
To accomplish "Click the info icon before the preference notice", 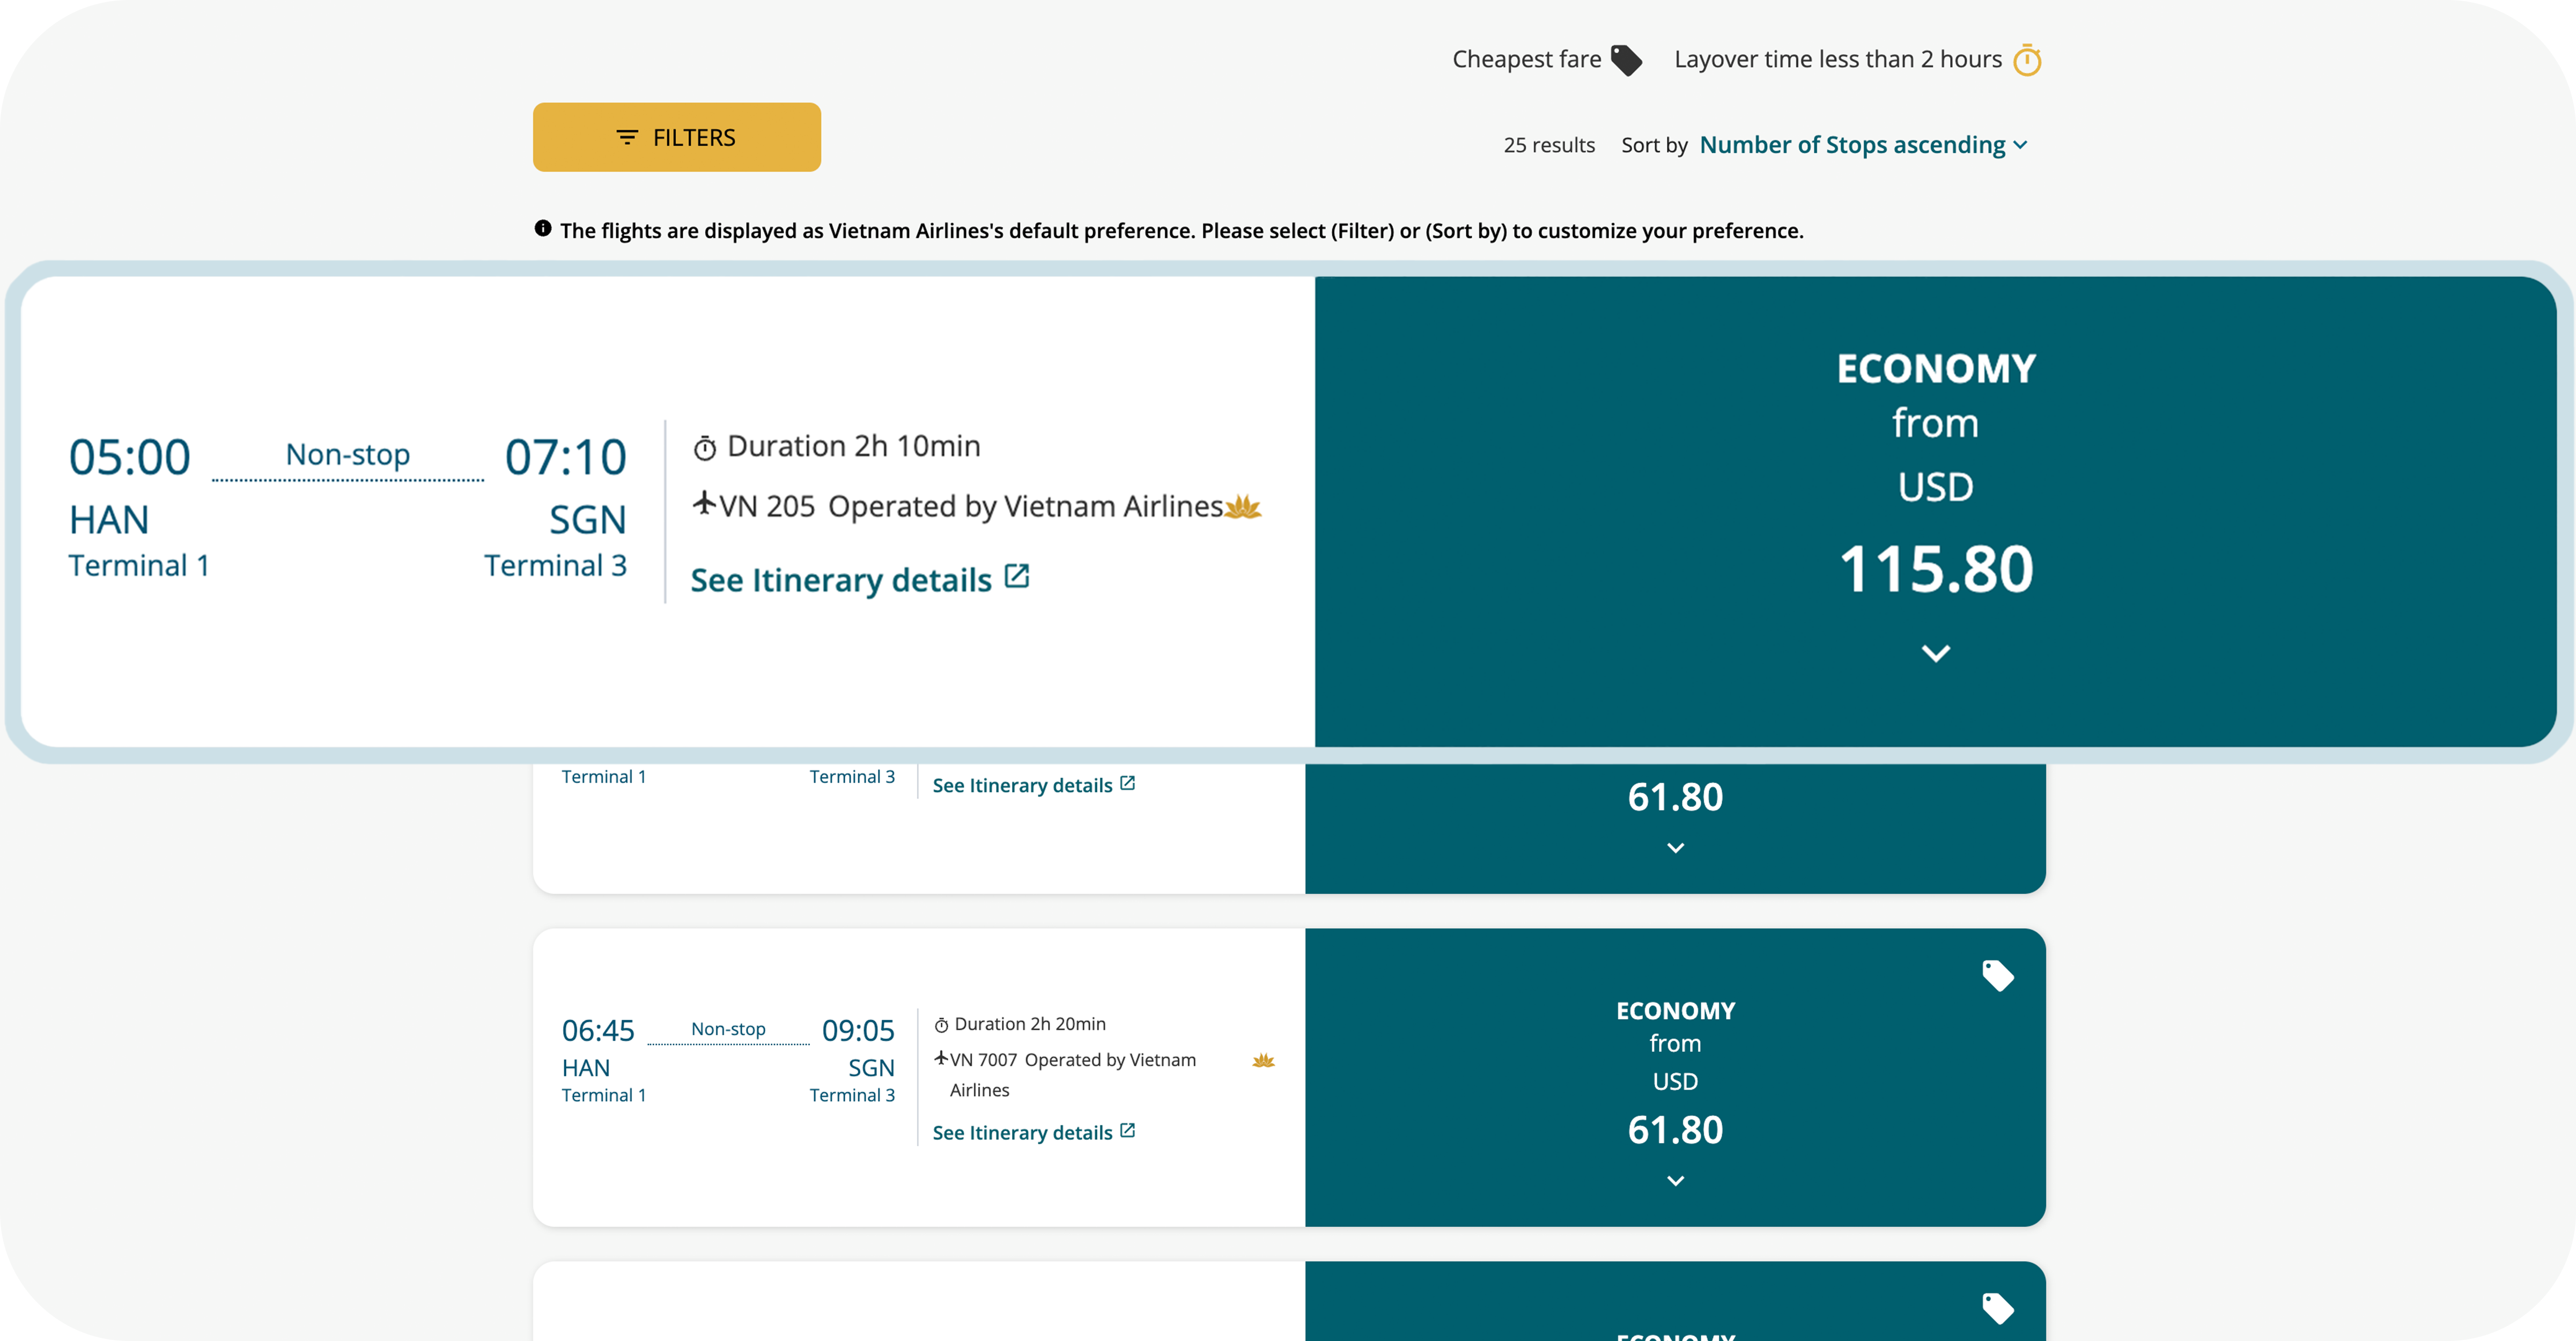I will 543,229.
